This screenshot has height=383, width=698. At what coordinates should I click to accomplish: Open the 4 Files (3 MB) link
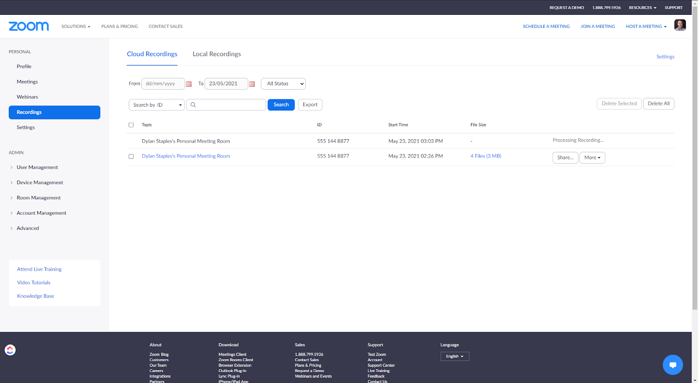[x=486, y=156]
